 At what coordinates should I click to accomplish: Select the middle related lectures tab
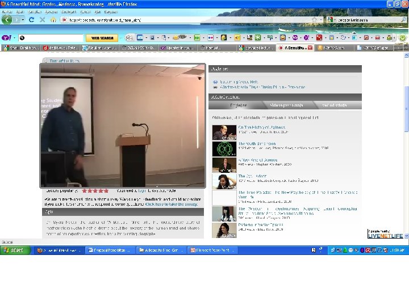pos(286,105)
